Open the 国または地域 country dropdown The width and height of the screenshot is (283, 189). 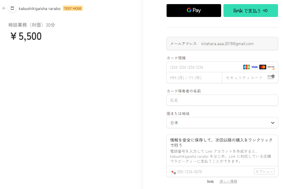click(x=222, y=123)
